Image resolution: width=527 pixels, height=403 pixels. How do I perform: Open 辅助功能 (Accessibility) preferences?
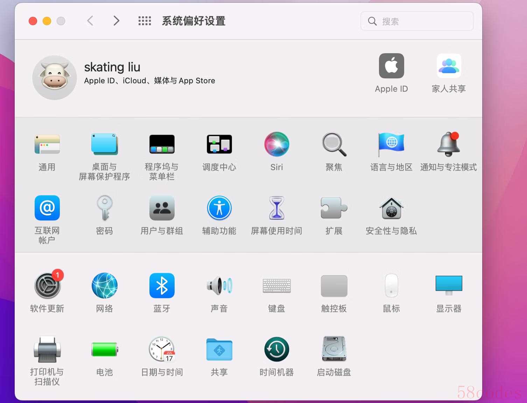[219, 208]
